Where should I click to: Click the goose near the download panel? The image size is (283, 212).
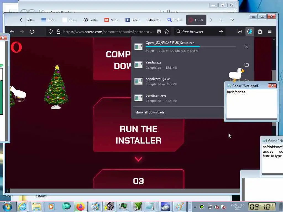tap(236, 75)
